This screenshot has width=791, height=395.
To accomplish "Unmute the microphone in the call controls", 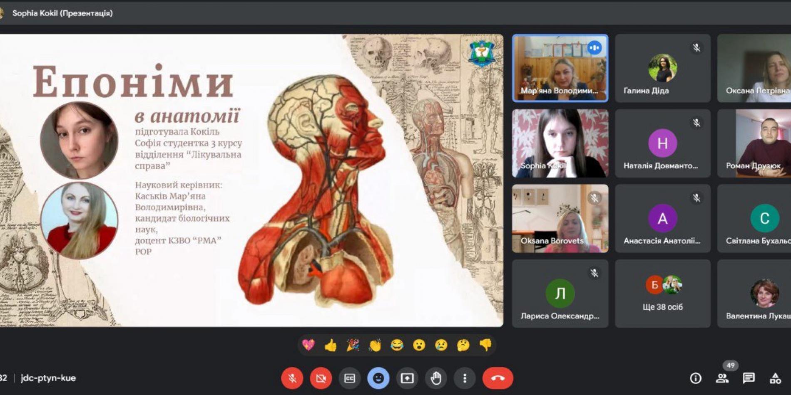I will pos(292,378).
